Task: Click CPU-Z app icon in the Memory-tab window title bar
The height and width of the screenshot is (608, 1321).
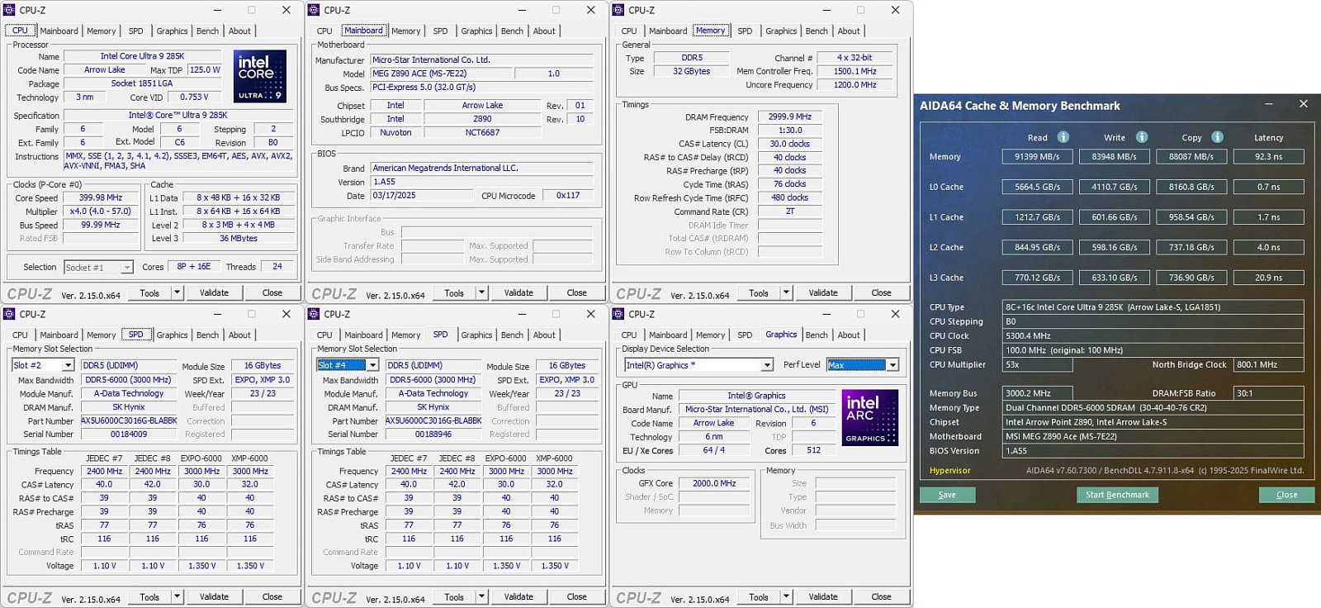Action: point(618,10)
